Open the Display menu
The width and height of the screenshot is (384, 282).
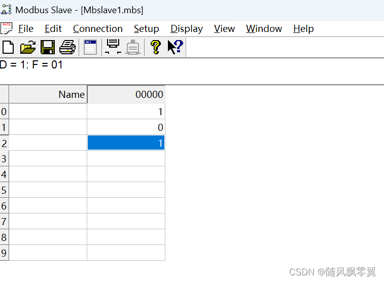pos(187,28)
